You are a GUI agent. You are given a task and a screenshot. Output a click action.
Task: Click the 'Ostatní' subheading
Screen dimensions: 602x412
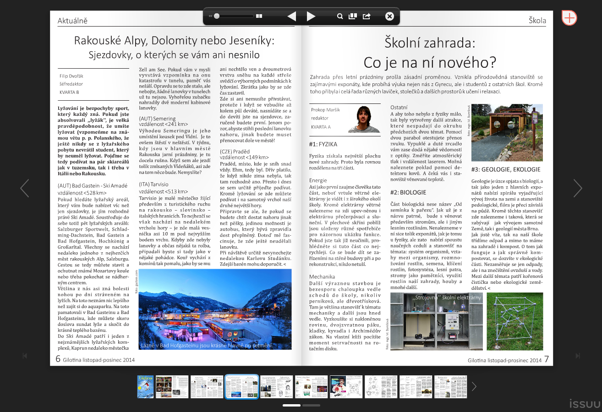(399, 107)
